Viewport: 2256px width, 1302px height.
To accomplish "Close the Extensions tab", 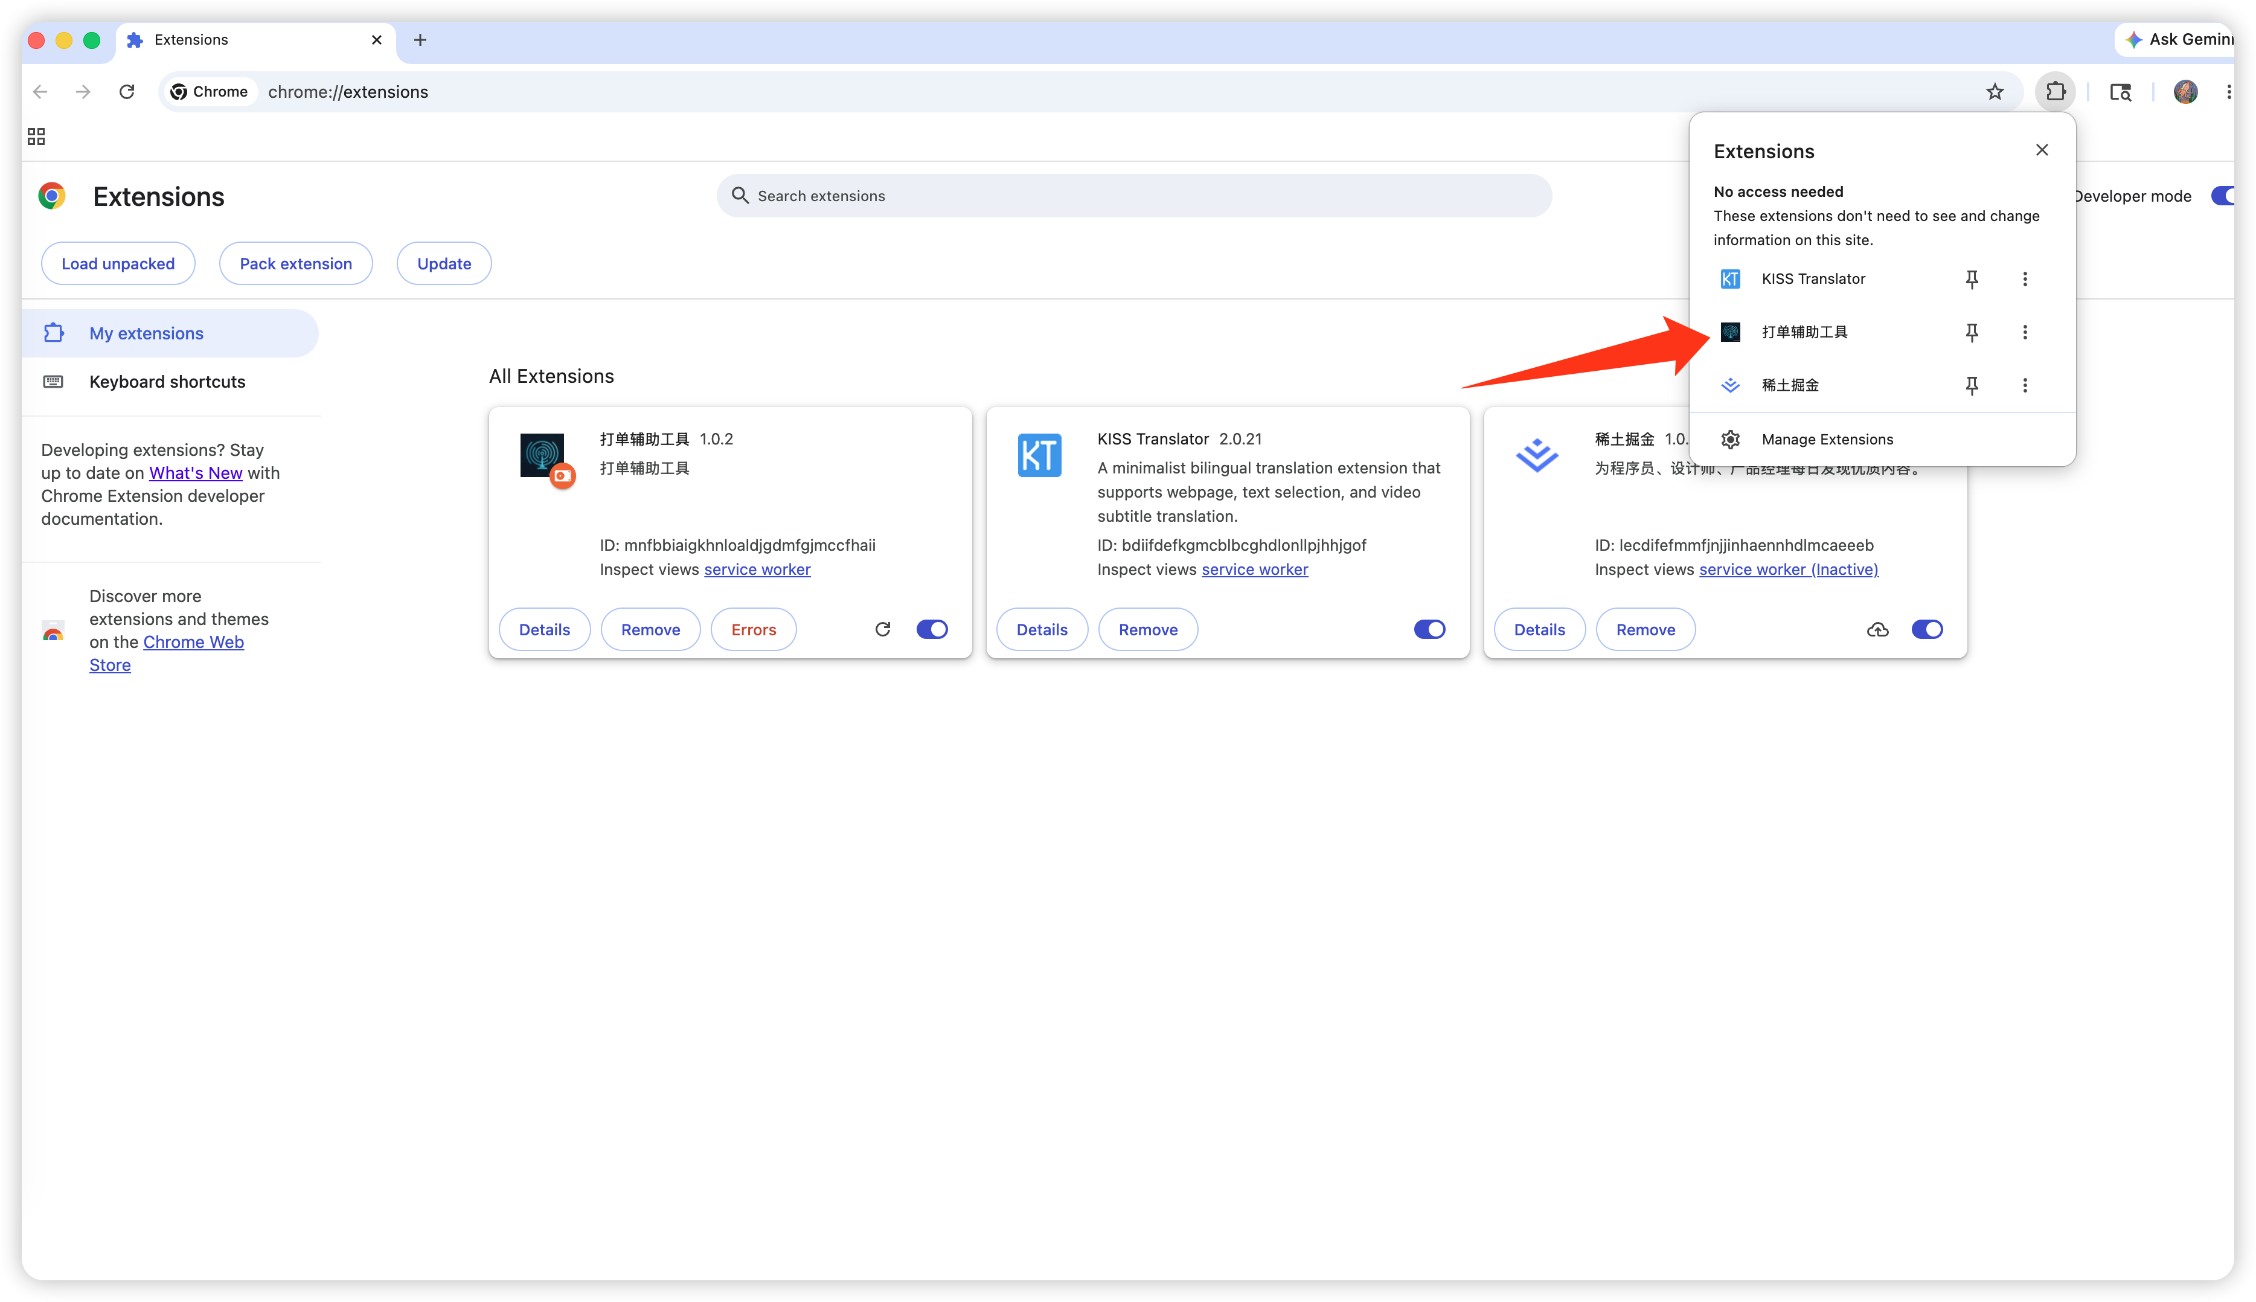I will [376, 39].
